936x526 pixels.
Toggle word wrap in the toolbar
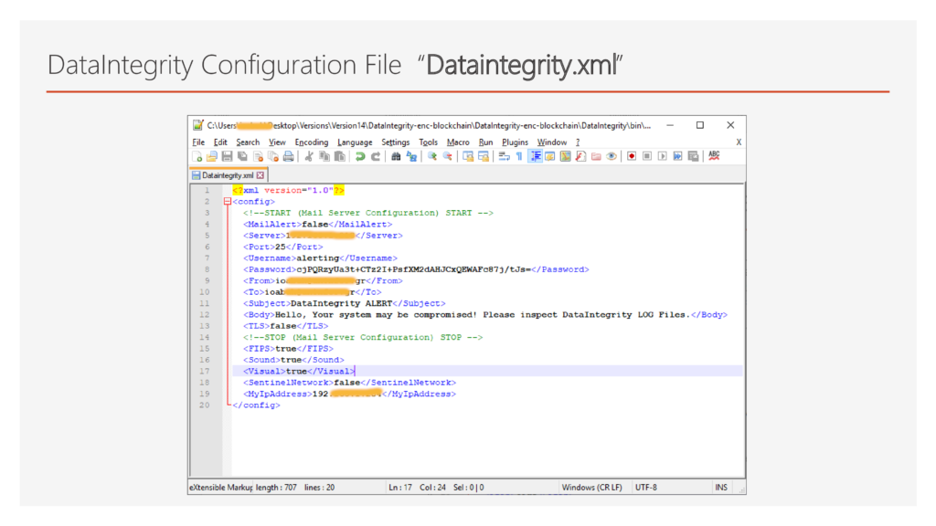coord(503,157)
